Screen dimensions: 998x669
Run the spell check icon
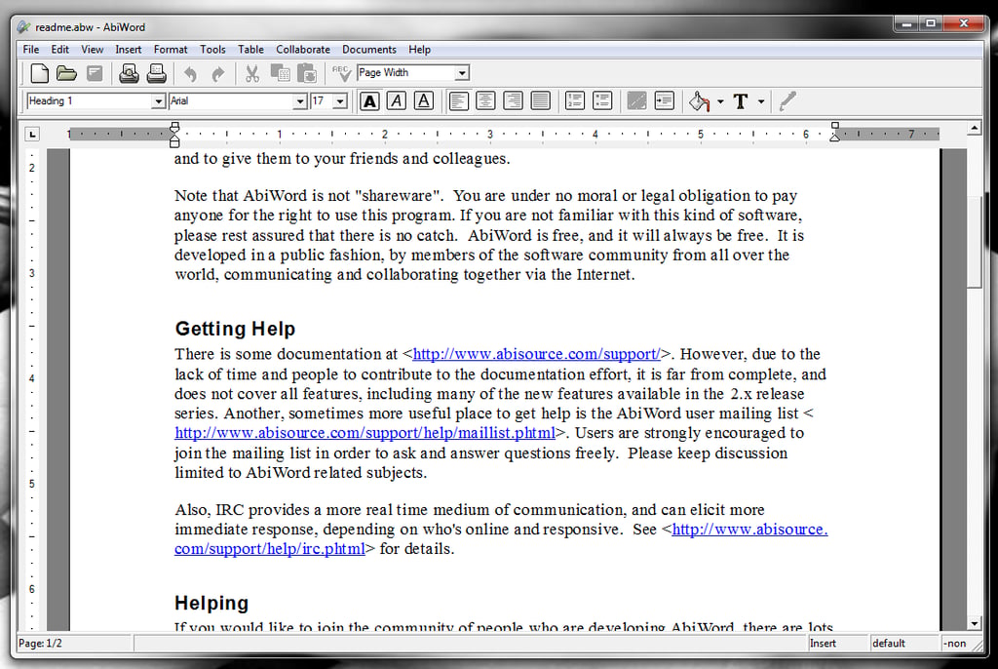(341, 74)
